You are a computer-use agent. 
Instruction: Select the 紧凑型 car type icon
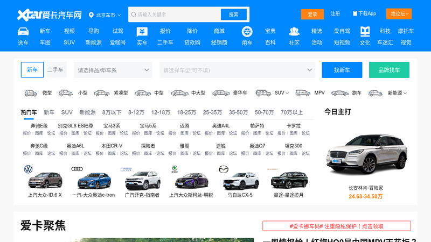(101, 93)
